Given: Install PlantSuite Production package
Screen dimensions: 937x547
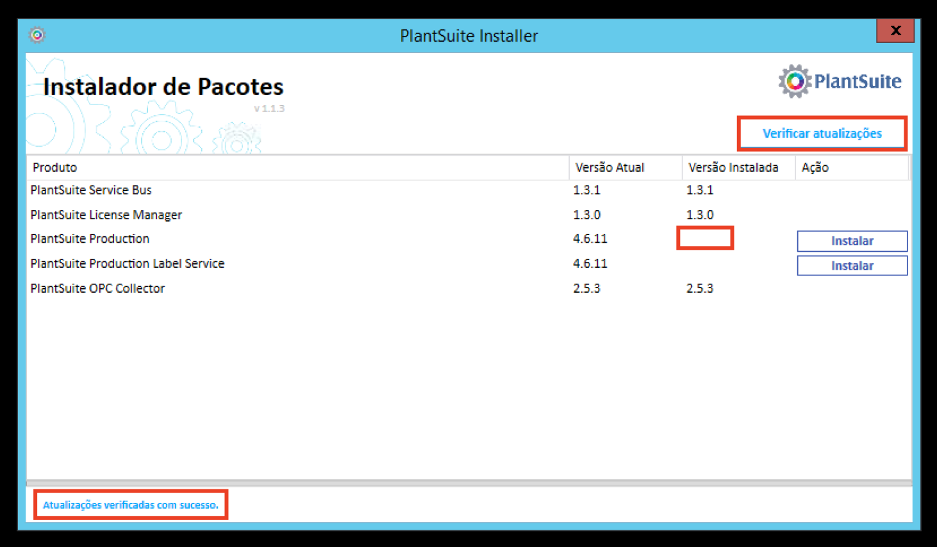Looking at the screenshot, I should pyautogui.click(x=852, y=241).
